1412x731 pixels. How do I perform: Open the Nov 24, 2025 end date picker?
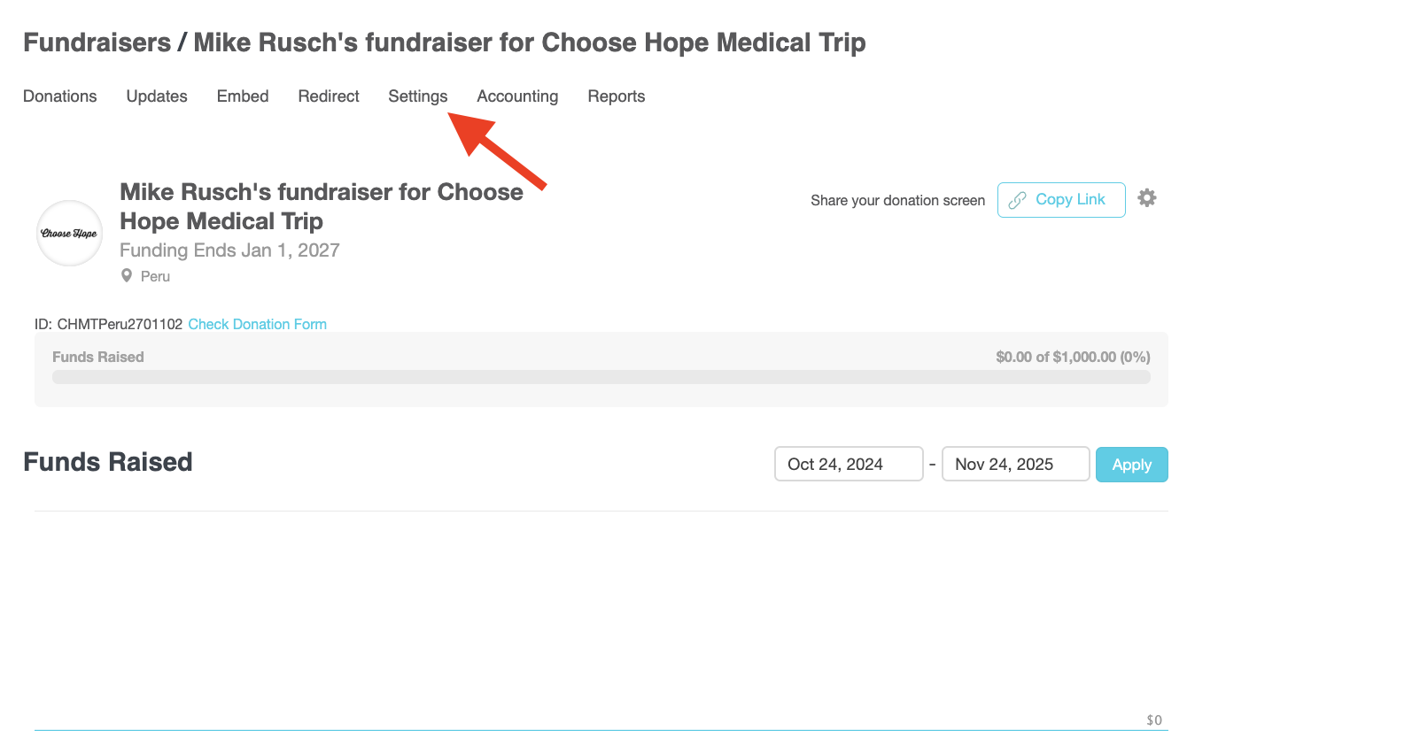[x=1015, y=465]
